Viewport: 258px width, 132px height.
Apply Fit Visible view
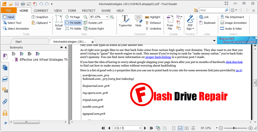click(73, 29)
